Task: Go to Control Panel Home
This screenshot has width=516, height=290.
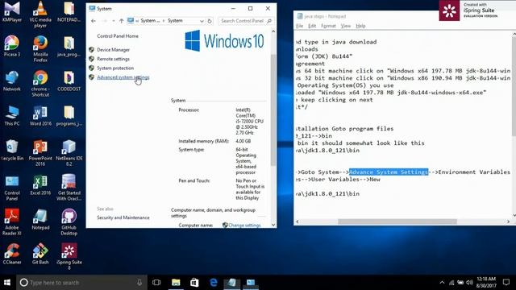Action: pyautogui.click(x=118, y=36)
